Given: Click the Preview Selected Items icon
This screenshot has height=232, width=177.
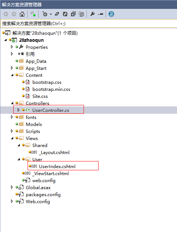Looking at the screenshot, I should (100, 14).
